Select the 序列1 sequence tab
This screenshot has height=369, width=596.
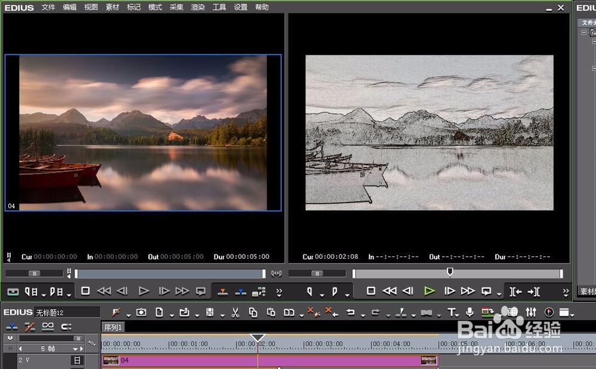(113, 327)
